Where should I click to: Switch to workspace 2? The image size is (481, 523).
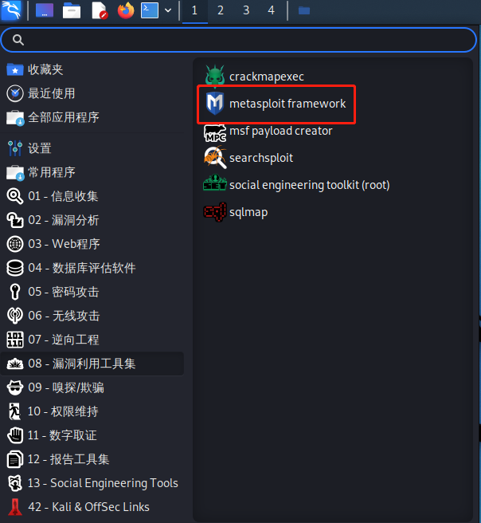point(221,10)
